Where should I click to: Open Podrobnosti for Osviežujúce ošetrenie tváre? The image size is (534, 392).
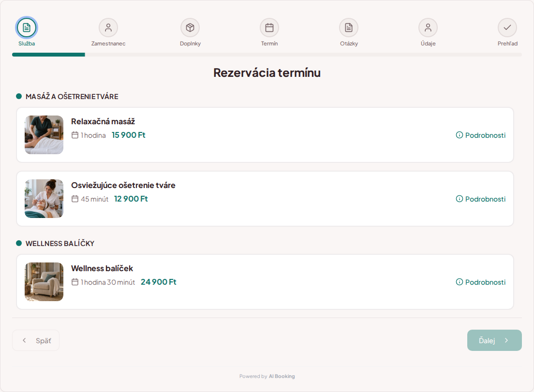480,199
